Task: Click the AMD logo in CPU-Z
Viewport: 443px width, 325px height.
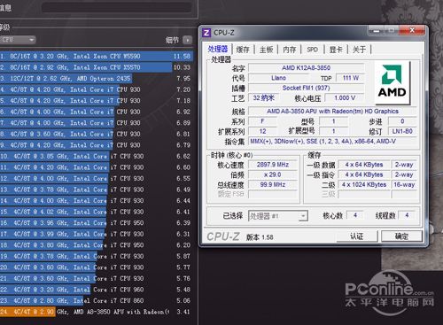Action: (x=392, y=82)
